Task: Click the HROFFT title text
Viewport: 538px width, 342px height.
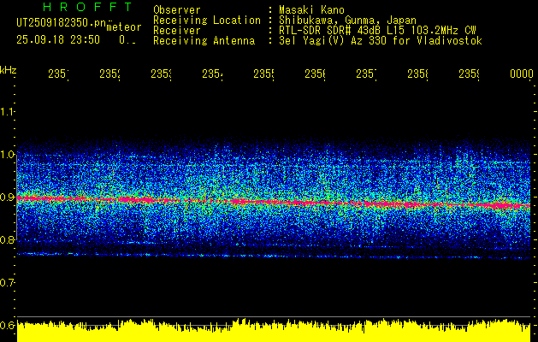Action: [88, 7]
